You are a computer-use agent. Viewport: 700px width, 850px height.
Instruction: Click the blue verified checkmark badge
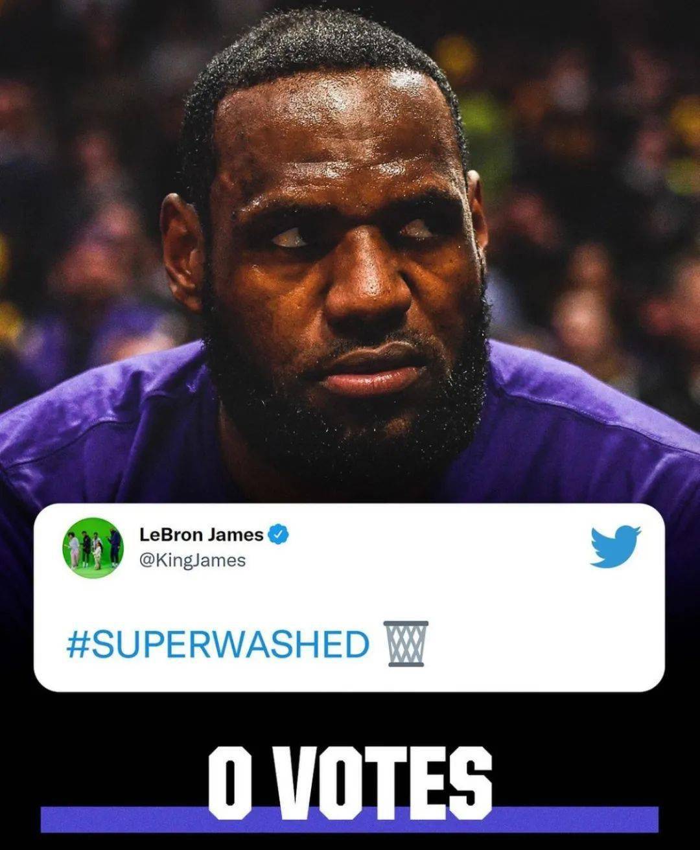point(279,534)
